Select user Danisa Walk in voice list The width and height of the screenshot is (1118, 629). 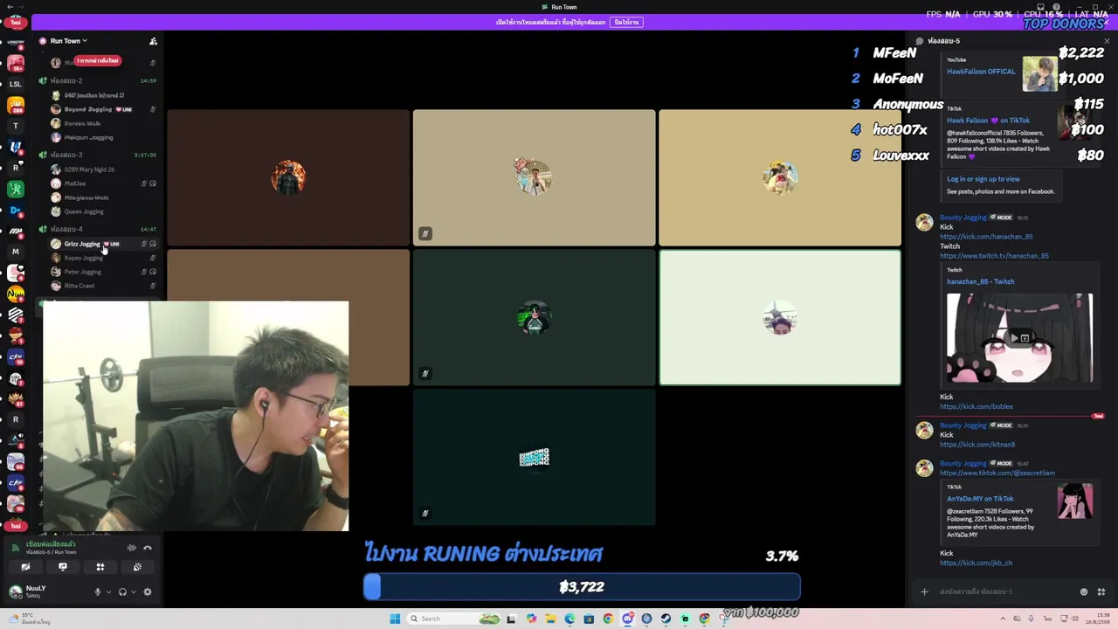tap(82, 123)
